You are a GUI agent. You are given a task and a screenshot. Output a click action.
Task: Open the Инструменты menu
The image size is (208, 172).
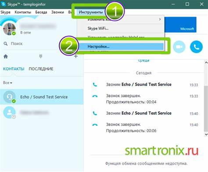91,12
